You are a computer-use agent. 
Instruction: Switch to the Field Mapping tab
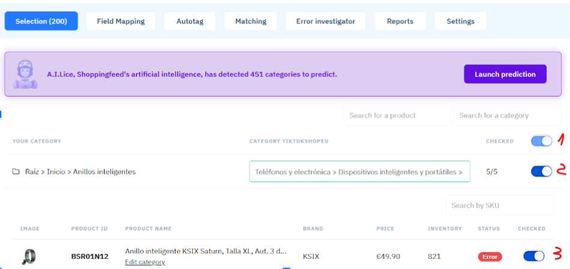tap(121, 21)
